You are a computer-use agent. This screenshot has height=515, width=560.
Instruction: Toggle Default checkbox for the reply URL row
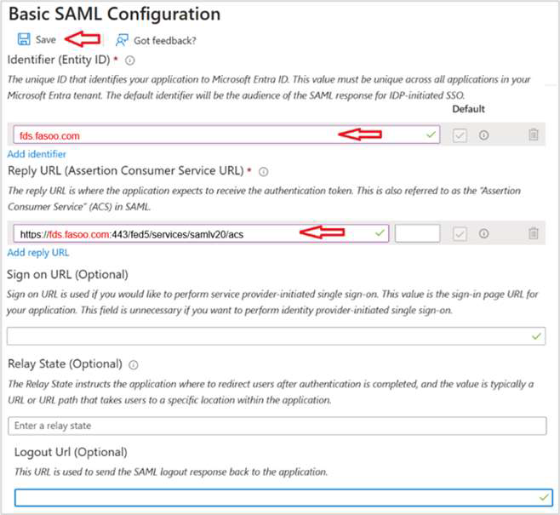460,234
